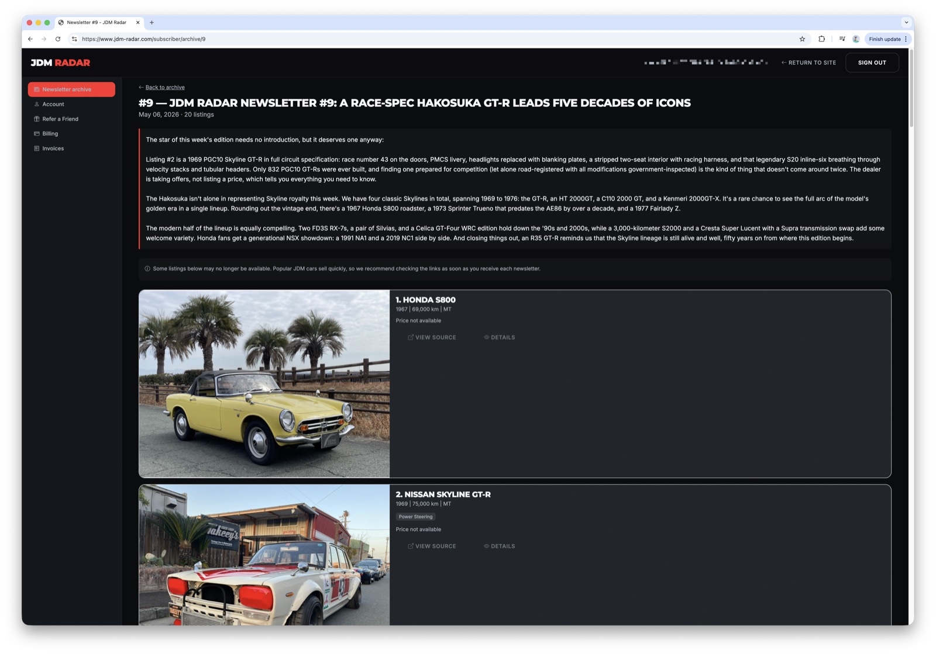Click the Honda S800 View Source external icon
Screen dimensions: 936x654
click(x=411, y=337)
